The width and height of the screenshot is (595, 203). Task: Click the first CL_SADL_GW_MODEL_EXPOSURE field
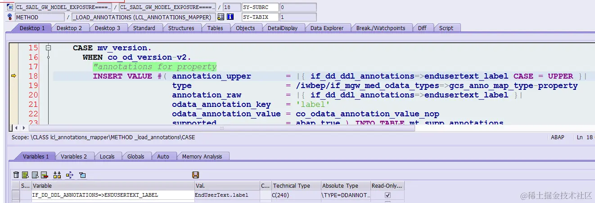pyautogui.click(x=63, y=8)
